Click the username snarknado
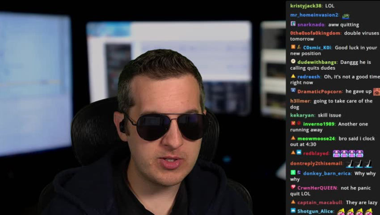380x215 pixels. click(311, 25)
